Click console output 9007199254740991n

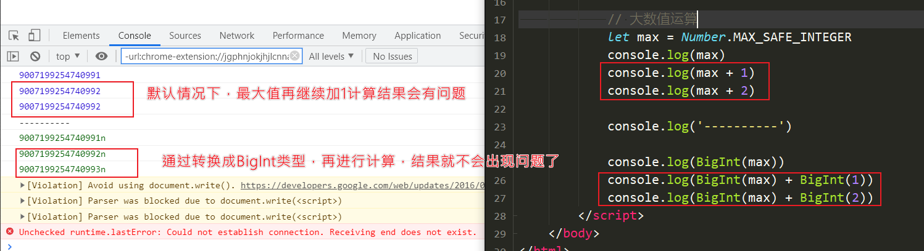pos(62,138)
